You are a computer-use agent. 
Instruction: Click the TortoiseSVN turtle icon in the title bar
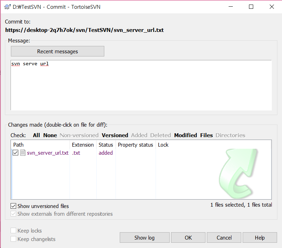point(7,7)
